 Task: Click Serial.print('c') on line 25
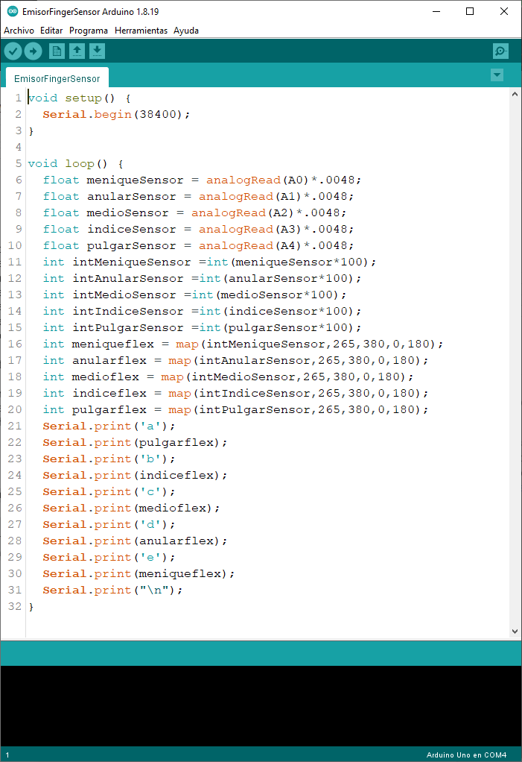tap(109, 492)
